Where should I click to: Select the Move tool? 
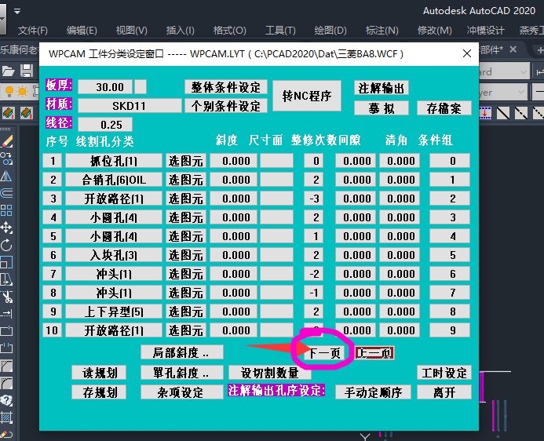(x=6, y=228)
